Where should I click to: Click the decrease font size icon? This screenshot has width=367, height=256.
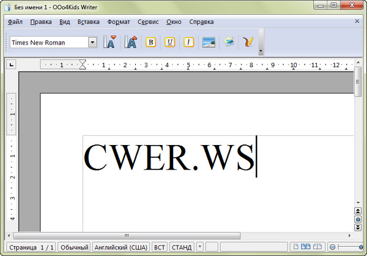coord(110,42)
